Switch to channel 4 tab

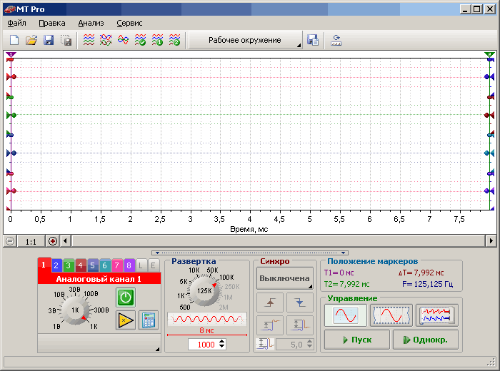[x=81, y=265]
